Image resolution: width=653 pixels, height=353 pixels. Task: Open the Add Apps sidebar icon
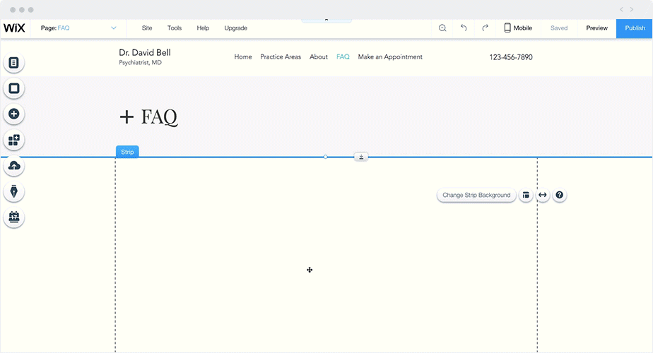pyautogui.click(x=13, y=140)
